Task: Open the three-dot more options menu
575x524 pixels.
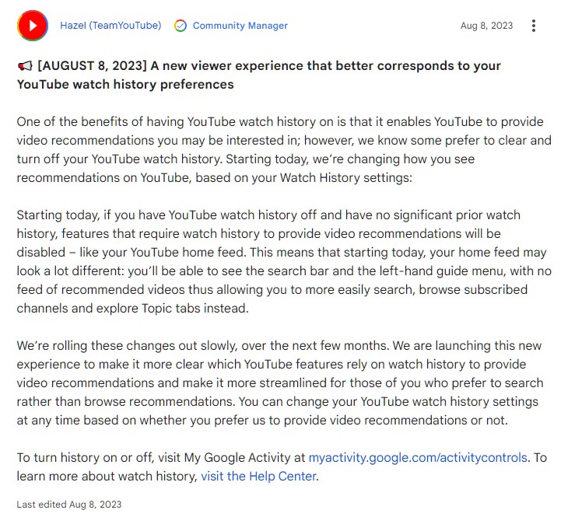Action: pos(534,26)
